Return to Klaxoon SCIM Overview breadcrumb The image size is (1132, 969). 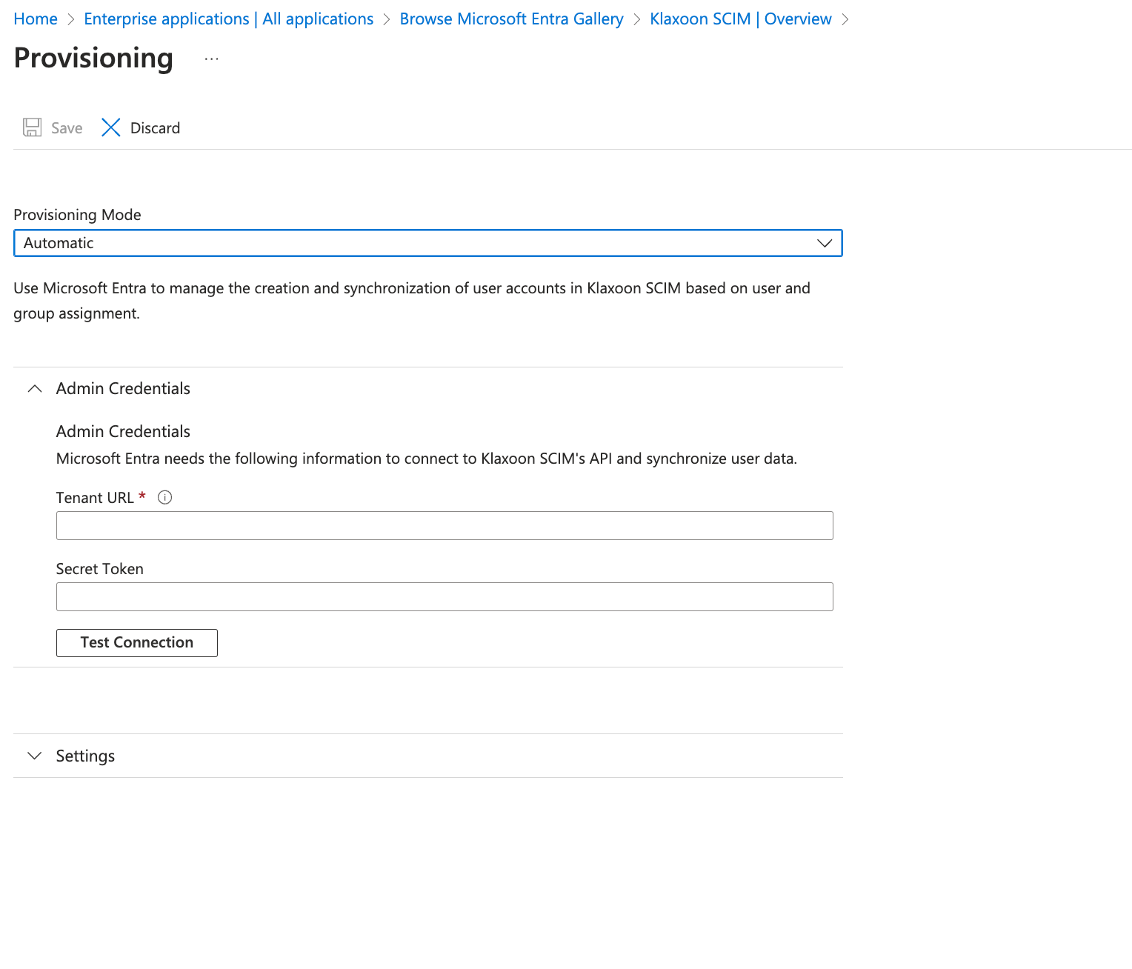click(x=740, y=19)
